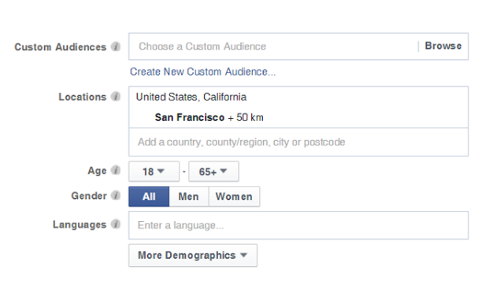The image size is (482, 284).
Task: Click the arrow on More Demographics
Action: point(244,255)
